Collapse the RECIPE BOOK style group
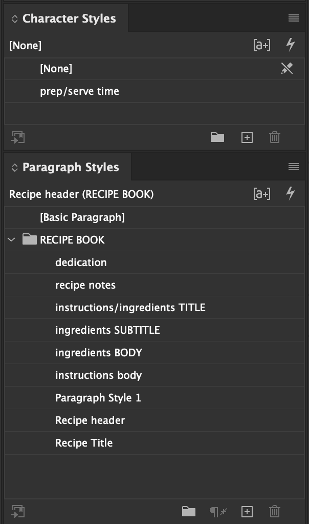The width and height of the screenshot is (309, 524). click(12, 240)
